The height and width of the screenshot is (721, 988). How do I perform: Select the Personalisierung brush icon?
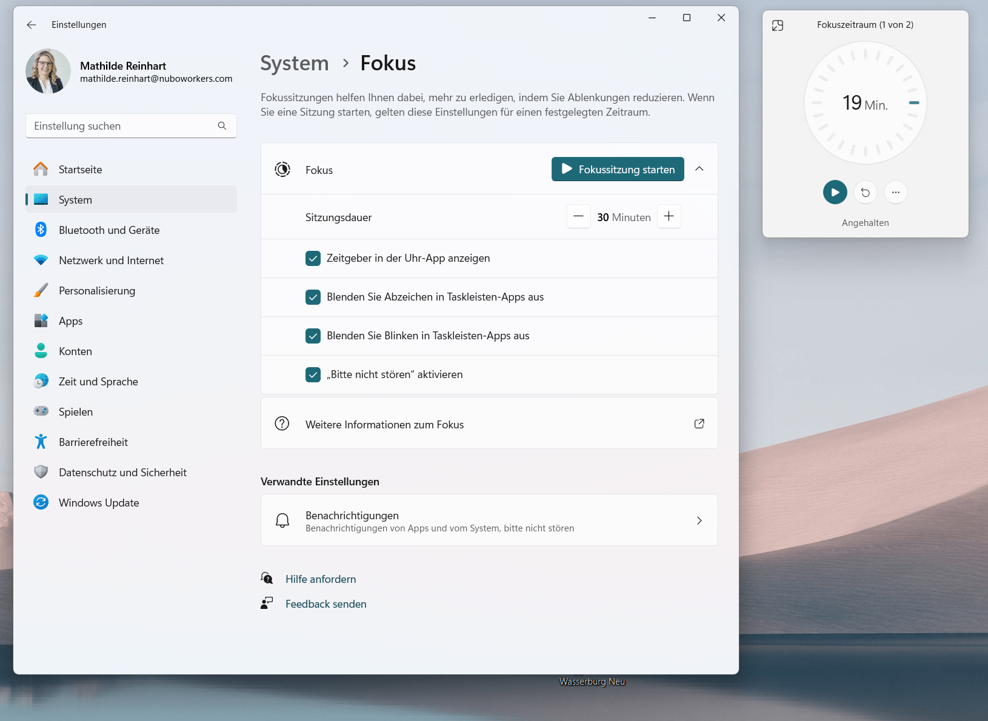coord(41,290)
